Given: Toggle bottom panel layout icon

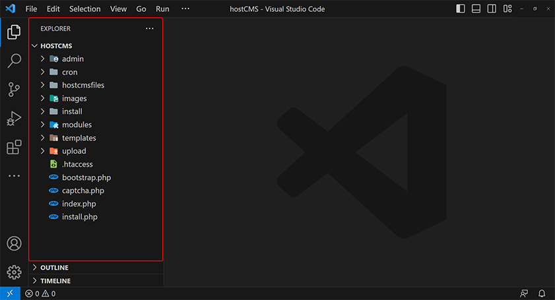Looking at the screenshot, I should [476, 9].
